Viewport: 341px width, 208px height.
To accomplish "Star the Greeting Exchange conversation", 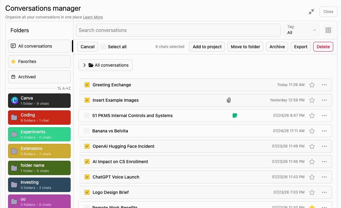I will [x=312, y=85].
